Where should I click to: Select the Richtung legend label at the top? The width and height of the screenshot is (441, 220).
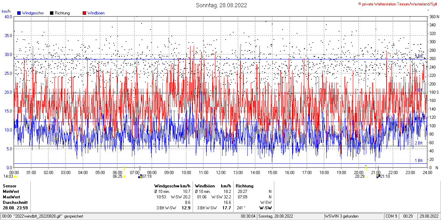62,13
